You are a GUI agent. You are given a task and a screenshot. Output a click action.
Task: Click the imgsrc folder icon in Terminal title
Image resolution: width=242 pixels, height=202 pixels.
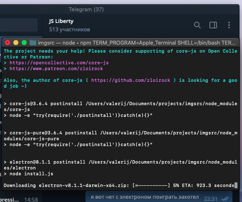click(33, 43)
